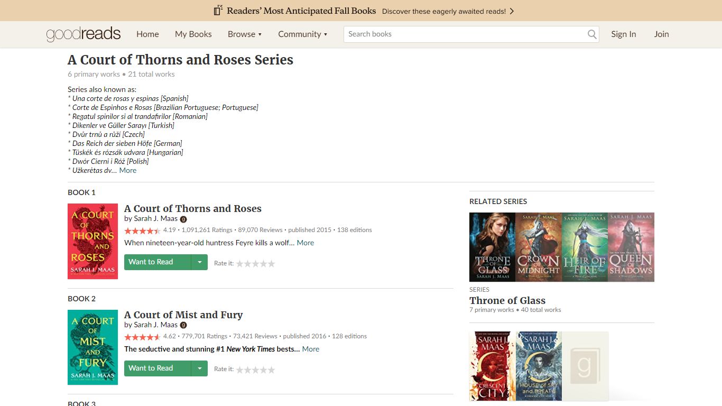Open Sarah J. Maas author link under Book 2
The width and height of the screenshot is (722, 406).
(x=156, y=325)
